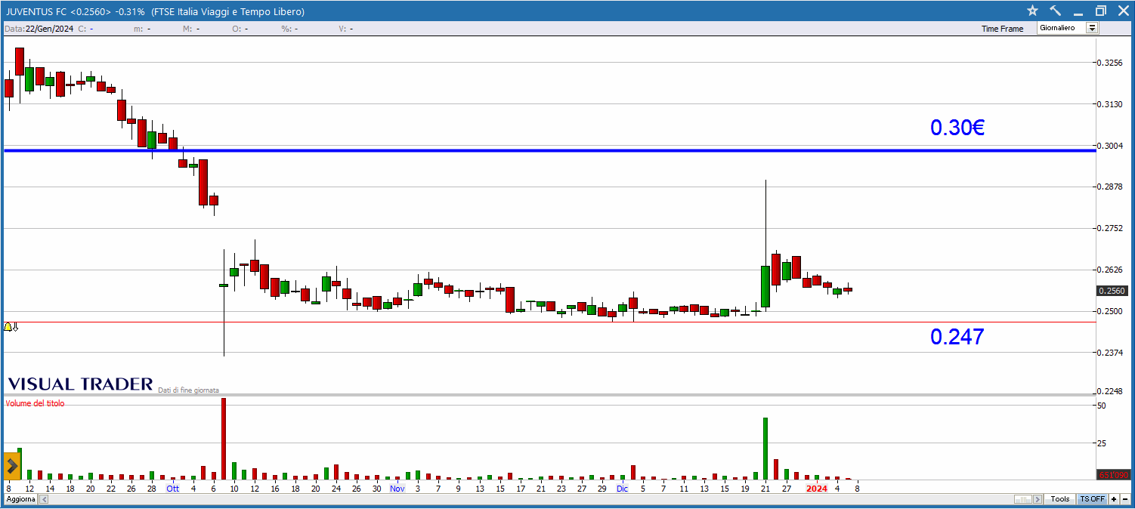Open the Tools button

1060,499
